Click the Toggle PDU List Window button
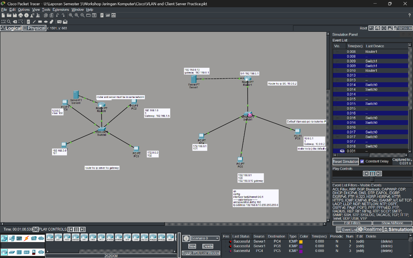 [x=201, y=253]
